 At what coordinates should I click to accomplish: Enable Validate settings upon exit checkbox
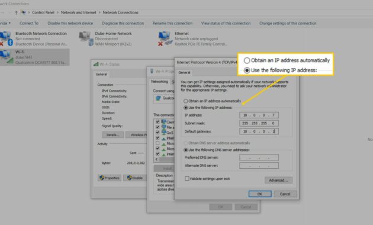click(x=187, y=178)
